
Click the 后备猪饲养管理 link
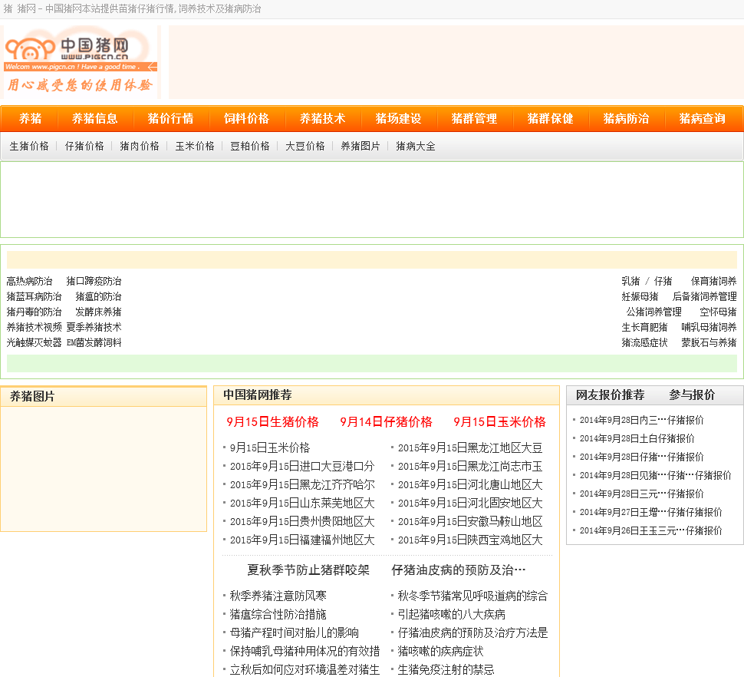tap(705, 297)
